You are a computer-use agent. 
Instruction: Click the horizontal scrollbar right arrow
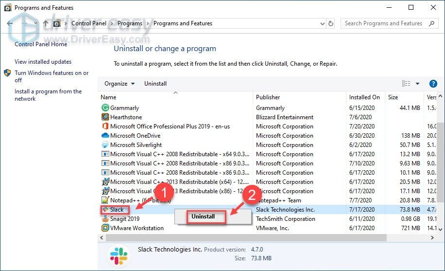coord(432,237)
